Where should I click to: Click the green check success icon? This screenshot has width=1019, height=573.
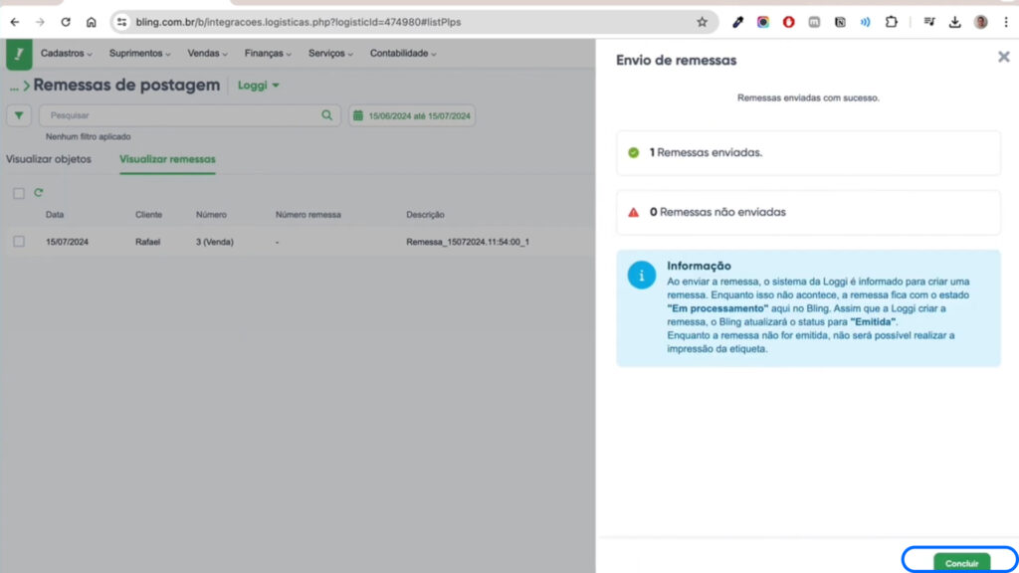(634, 152)
